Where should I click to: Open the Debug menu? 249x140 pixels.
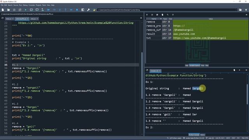pos(25,5)
